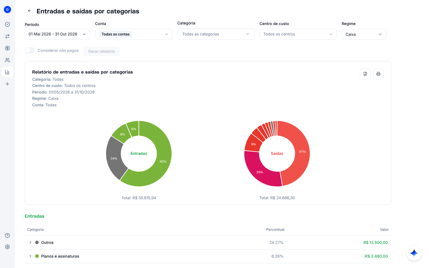Click the plus icon in sidebar

[7, 84]
